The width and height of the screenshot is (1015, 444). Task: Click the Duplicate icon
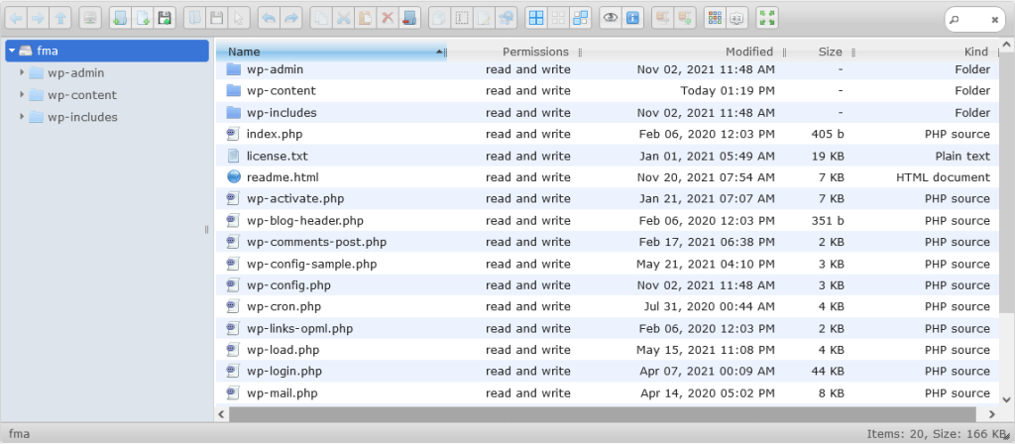pos(439,18)
